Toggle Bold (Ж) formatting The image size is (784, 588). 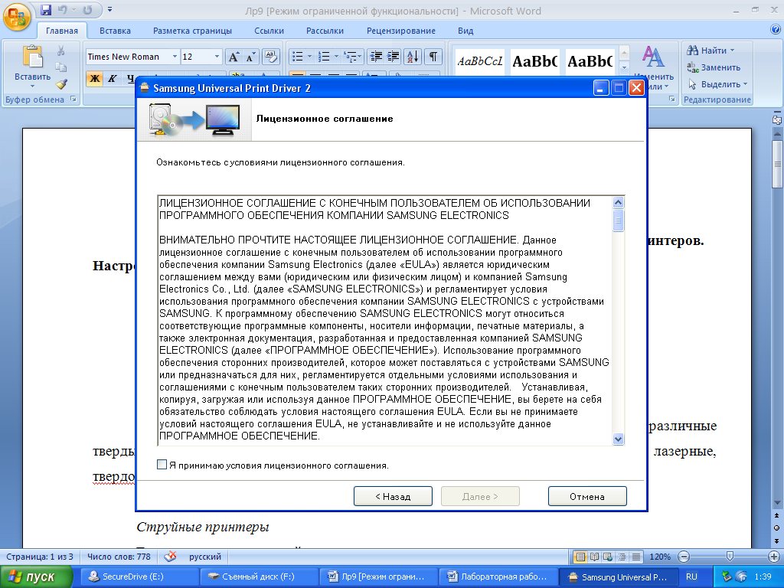click(94, 79)
